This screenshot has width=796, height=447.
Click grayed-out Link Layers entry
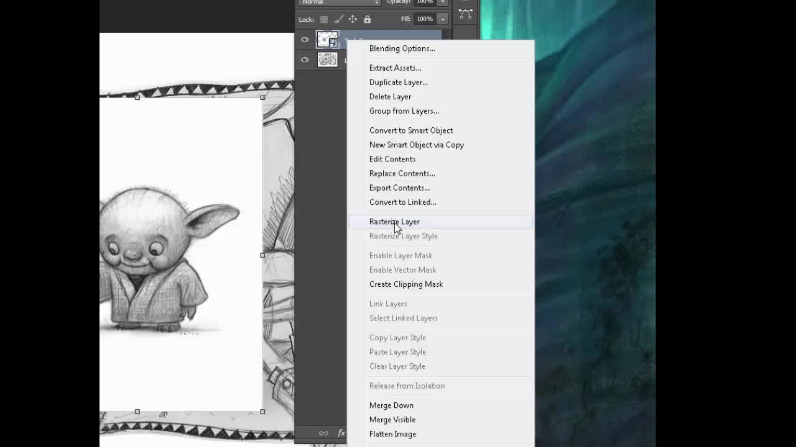point(388,304)
